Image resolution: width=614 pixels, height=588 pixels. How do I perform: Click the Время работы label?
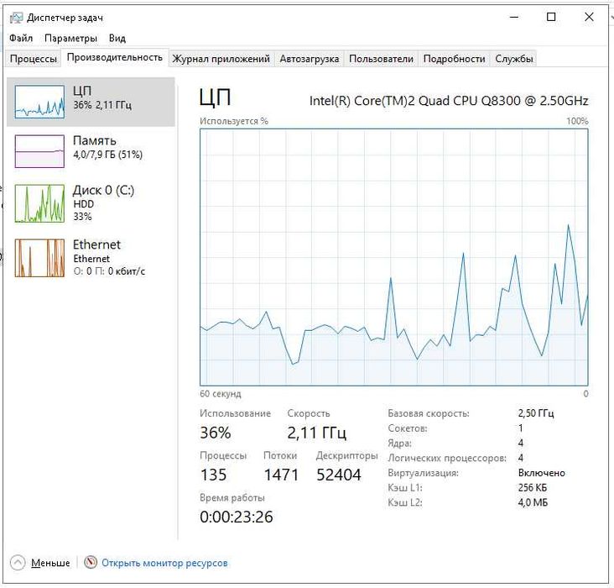[232, 497]
